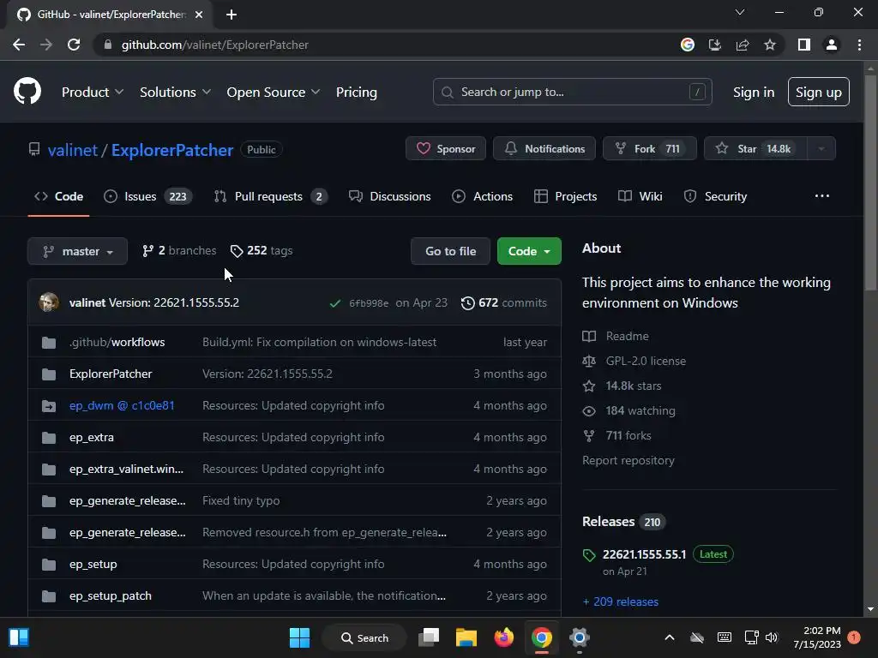Click Sign in
This screenshot has height=658, width=878.
pyautogui.click(x=754, y=93)
